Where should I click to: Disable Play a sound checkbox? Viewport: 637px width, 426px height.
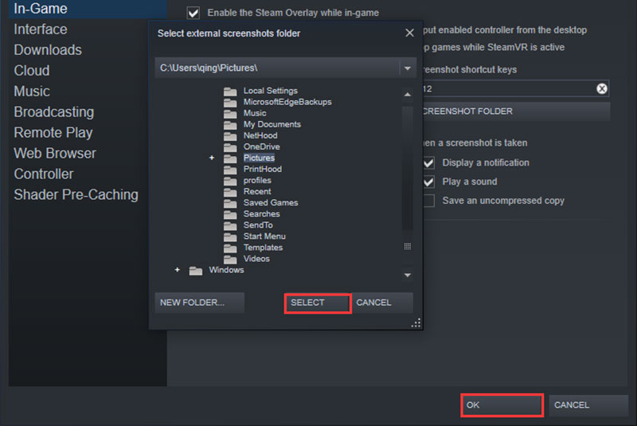(428, 182)
